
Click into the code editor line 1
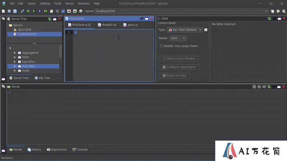tap(113, 32)
